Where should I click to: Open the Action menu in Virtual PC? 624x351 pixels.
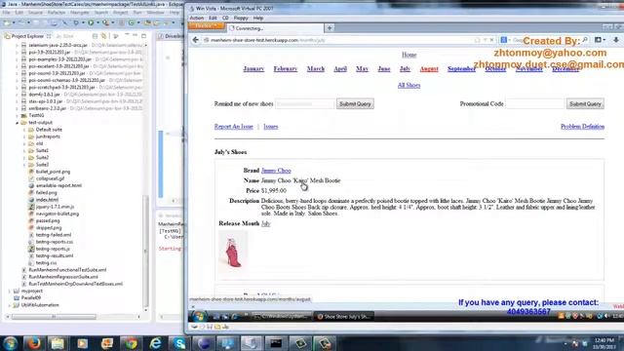tap(197, 18)
